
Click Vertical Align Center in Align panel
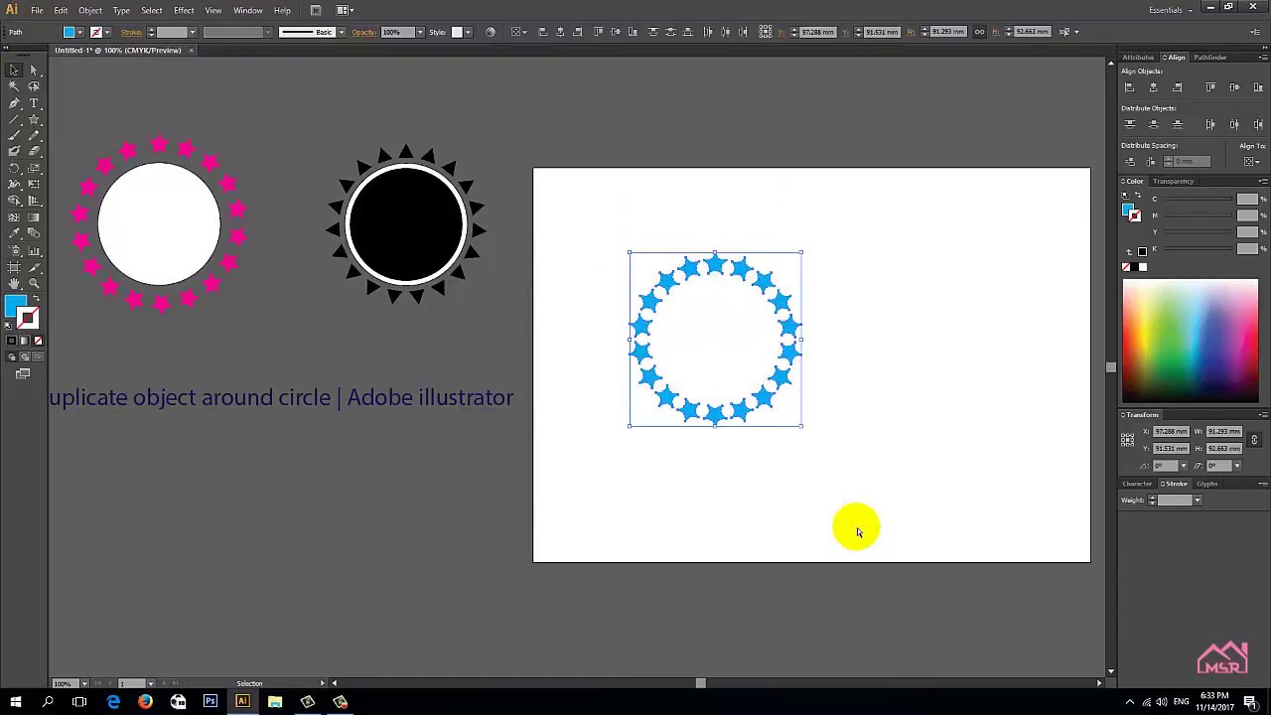(x=1234, y=87)
